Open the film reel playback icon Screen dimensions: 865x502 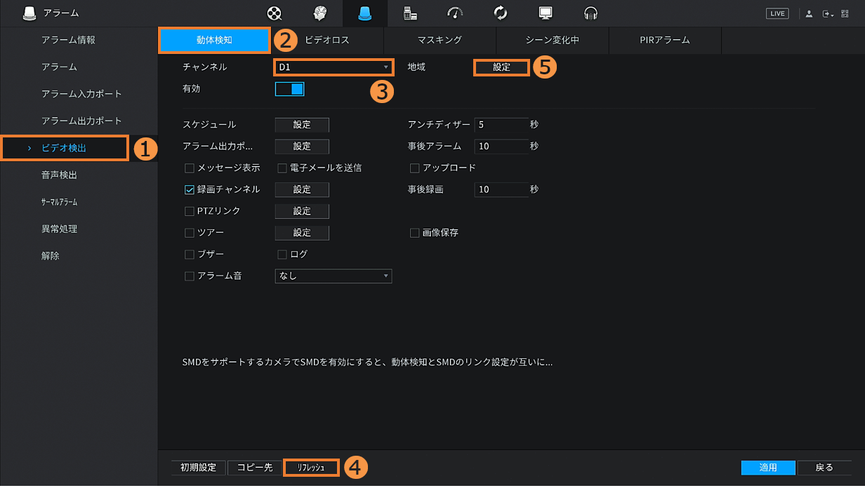[275, 13]
